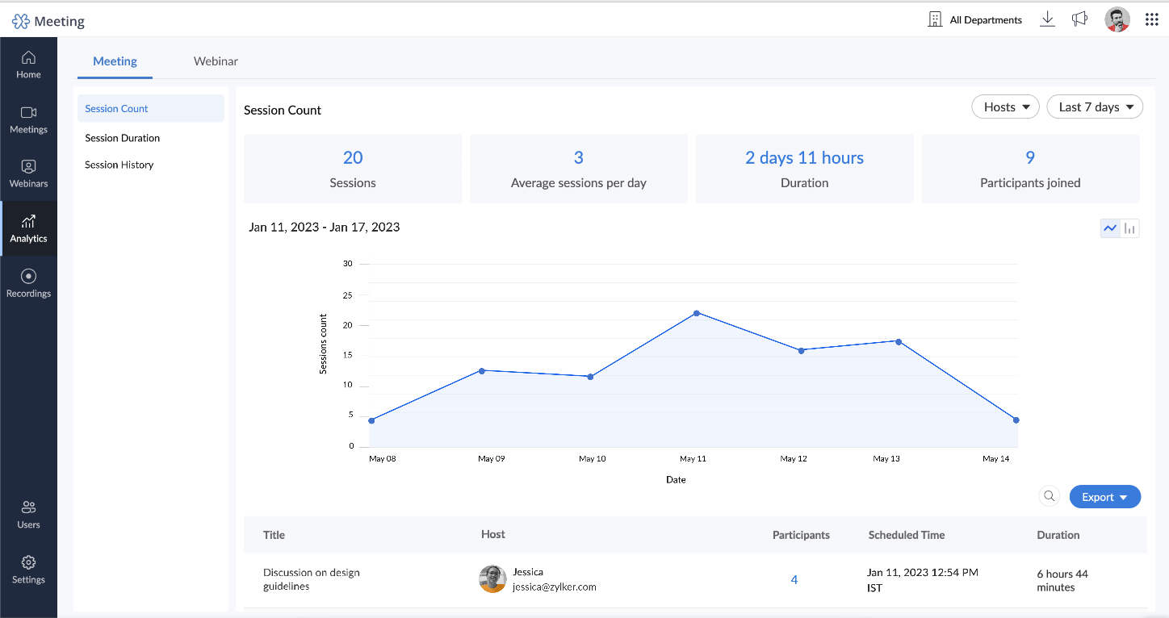Open the apps grid icon at top right
The height and width of the screenshot is (618, 1169).
pos(1152,19)
